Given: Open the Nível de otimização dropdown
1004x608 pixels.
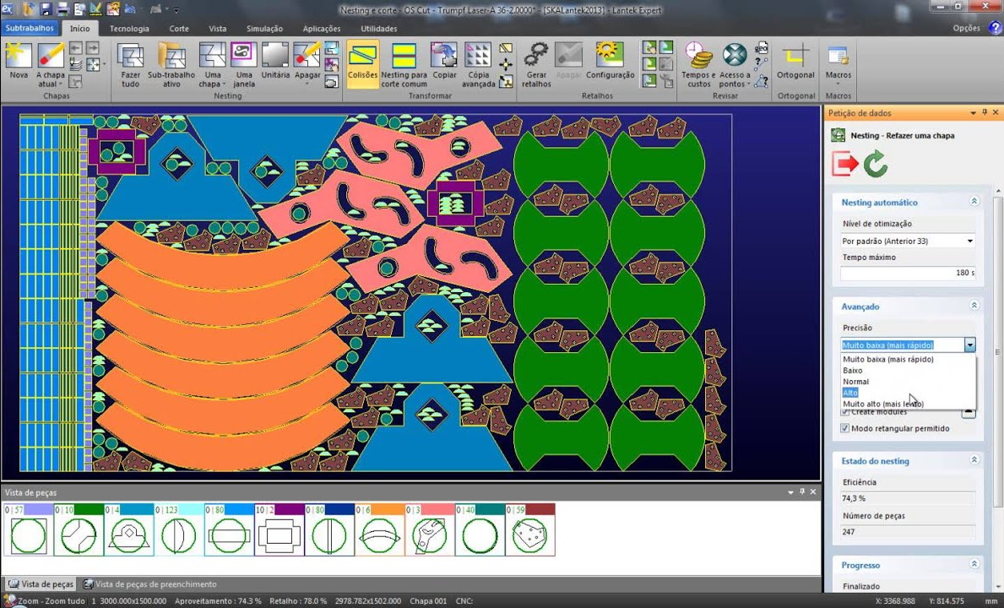Looking at the screenshot, I should pos(907,242).
